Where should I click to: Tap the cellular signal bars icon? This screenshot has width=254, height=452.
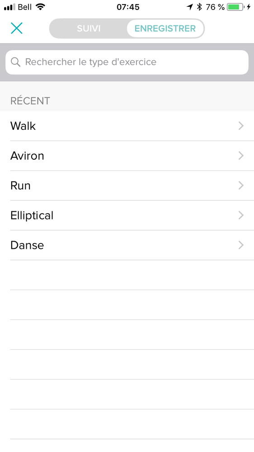pos(9,7)
